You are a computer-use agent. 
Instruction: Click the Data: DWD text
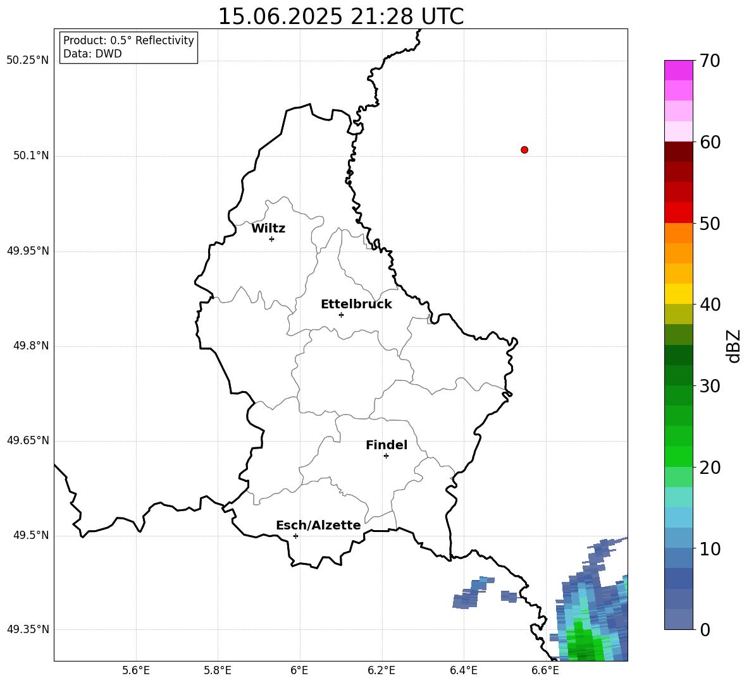(92, 54)
